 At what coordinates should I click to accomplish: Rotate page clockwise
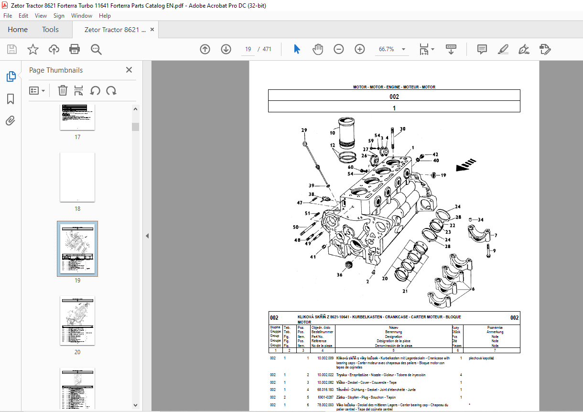(111, 90)
